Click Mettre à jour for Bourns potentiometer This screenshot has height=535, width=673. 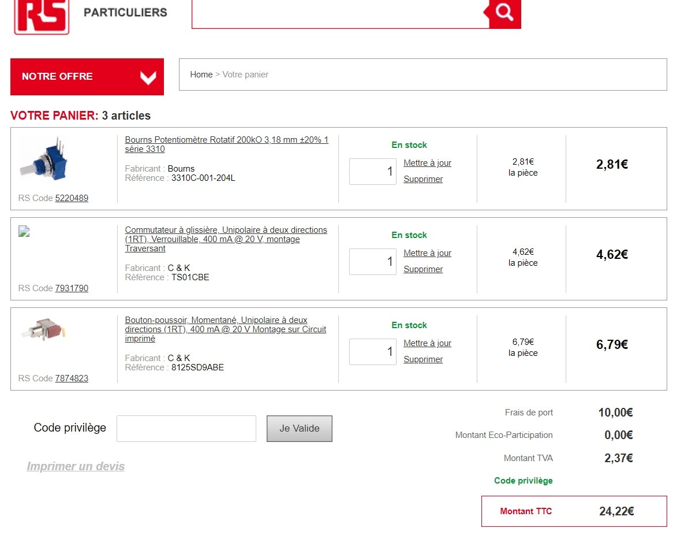tap(427, 163)
